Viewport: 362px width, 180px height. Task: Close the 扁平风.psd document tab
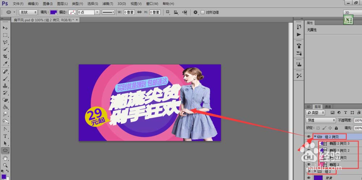point(77,20)
